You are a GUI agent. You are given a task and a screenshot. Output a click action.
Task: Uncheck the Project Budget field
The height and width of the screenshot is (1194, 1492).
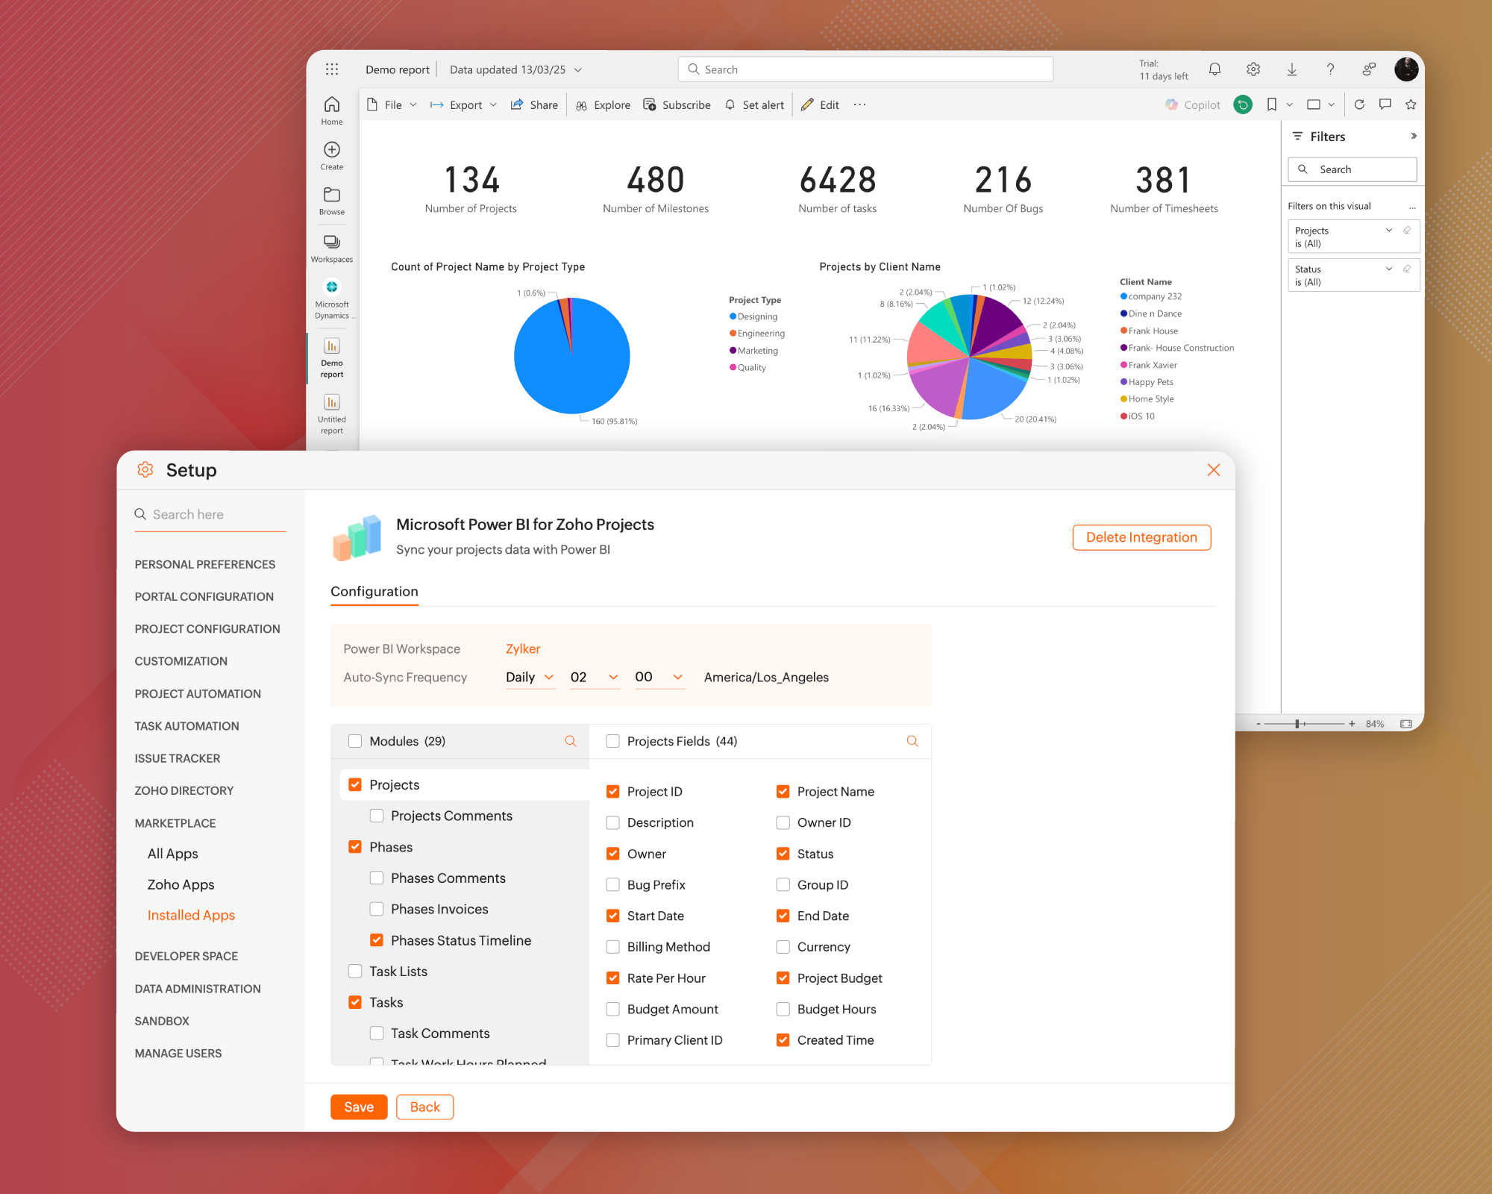click(783, 978)
